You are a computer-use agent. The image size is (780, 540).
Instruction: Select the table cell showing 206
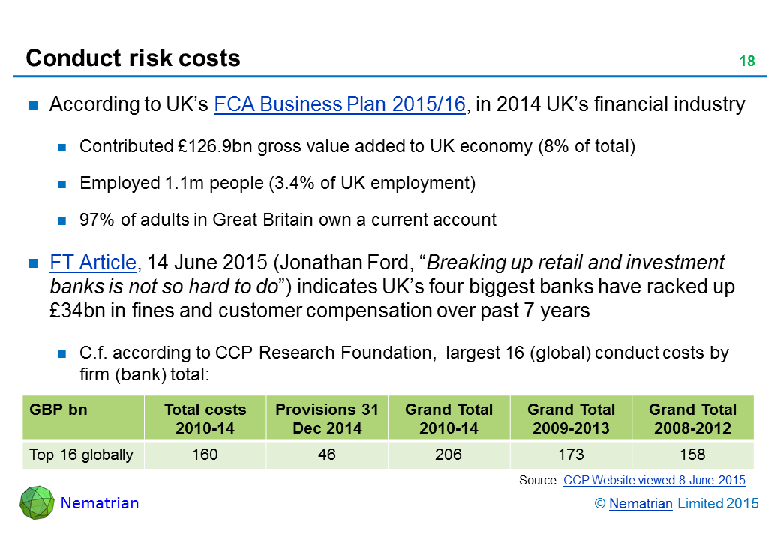[448, 454]
